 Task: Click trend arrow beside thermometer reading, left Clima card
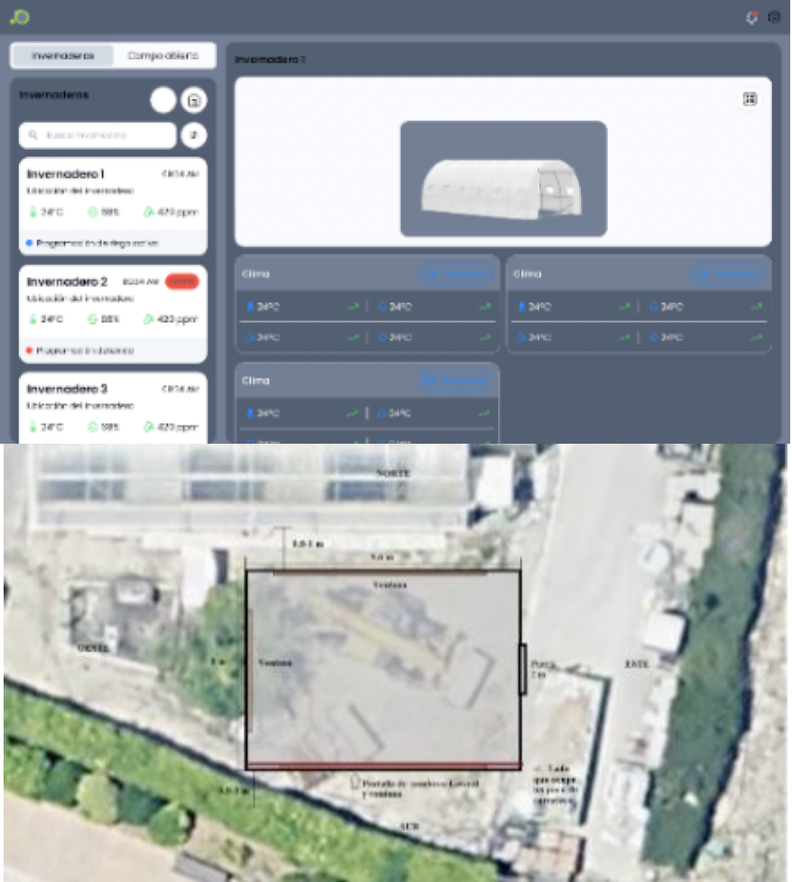[353, 307]
